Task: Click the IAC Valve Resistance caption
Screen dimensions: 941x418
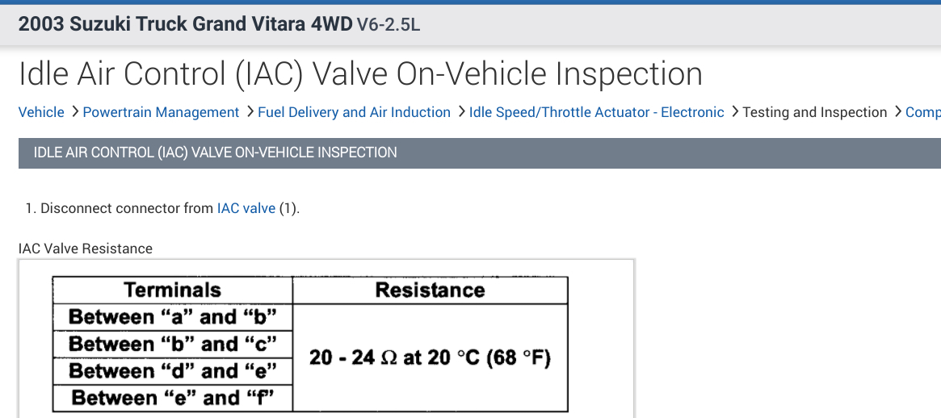Action: [85, 249]
